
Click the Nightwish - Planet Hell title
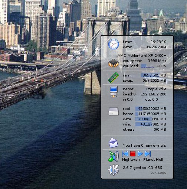tap(142, 160)
